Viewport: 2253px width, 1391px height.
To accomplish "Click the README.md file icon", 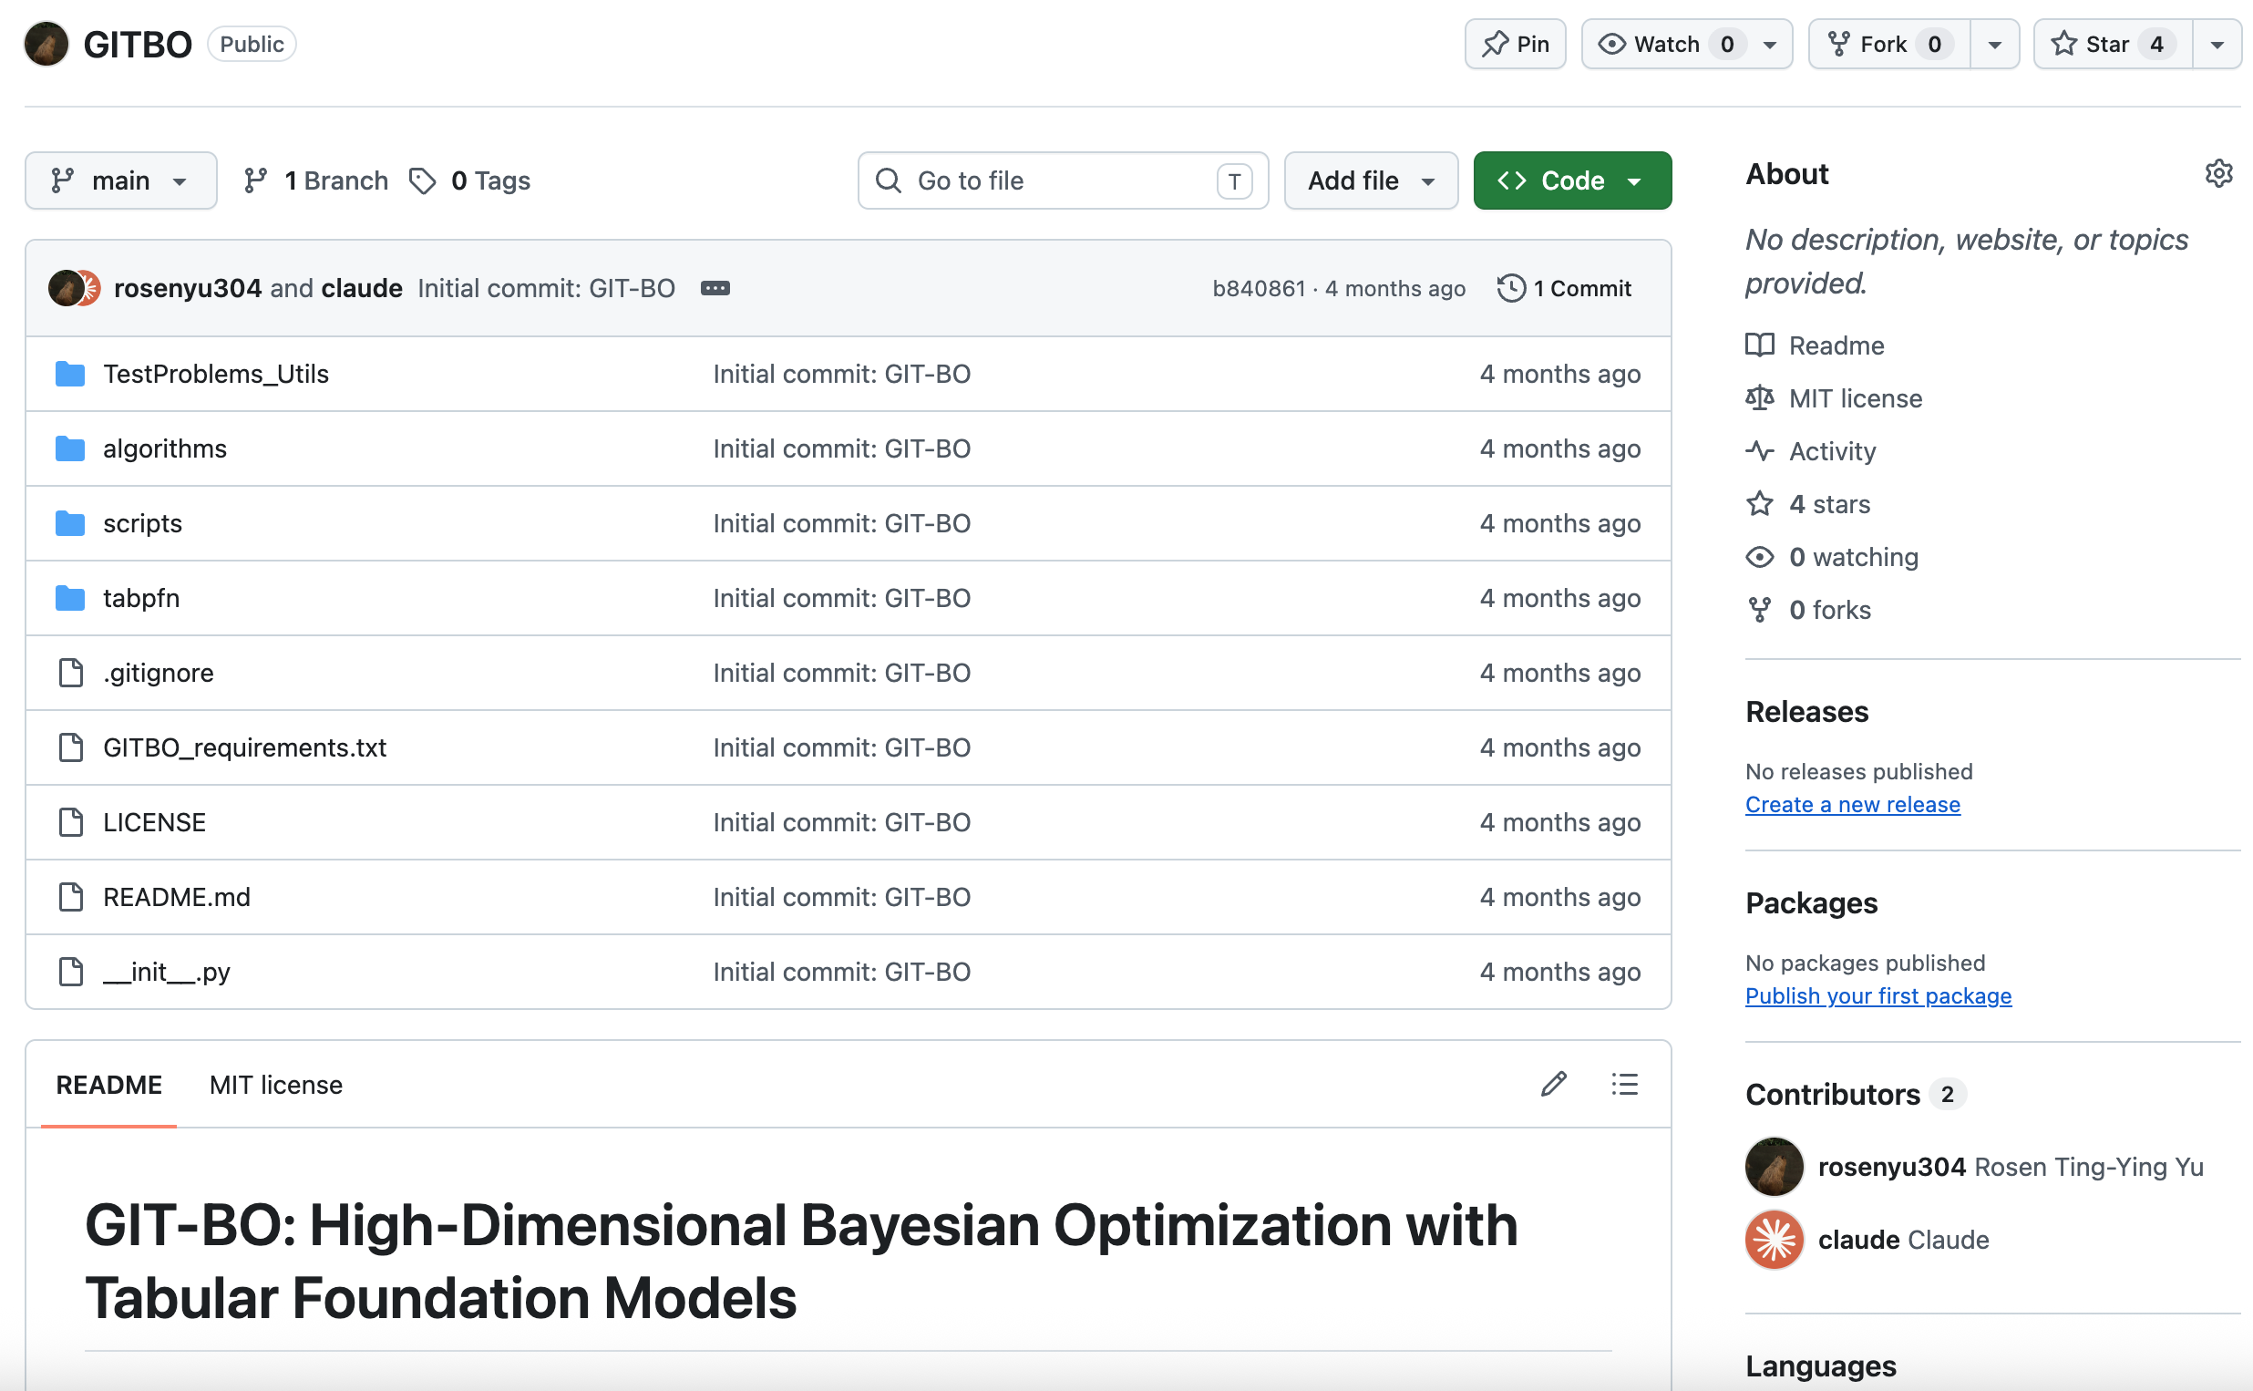I will 70,896.
